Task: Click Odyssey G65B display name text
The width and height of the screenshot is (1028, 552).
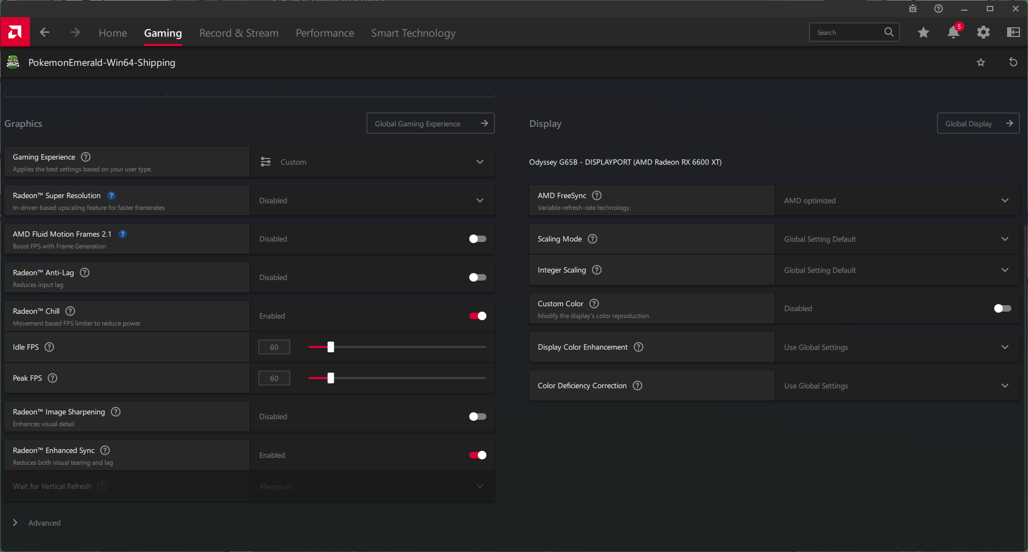Action: [625, 162]
